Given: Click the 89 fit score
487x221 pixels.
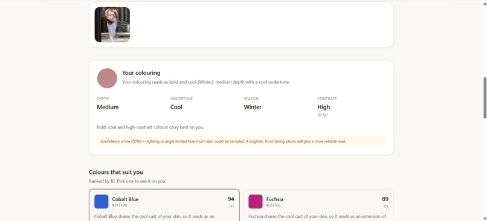Looking at the screenshot, I should point(385,199).
